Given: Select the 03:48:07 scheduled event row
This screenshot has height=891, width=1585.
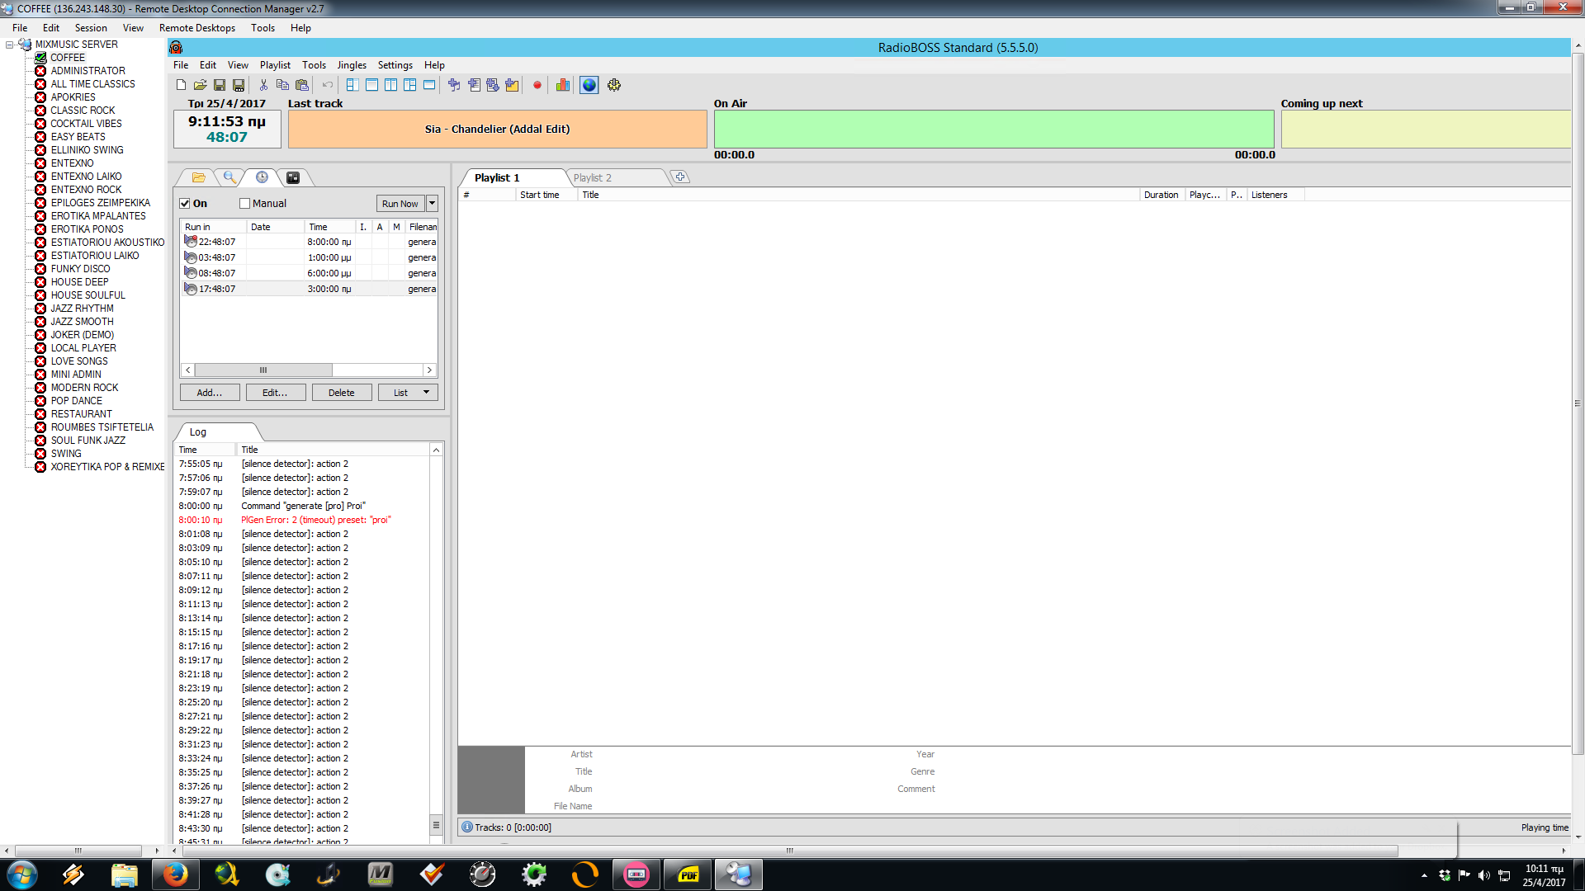Looking at the screenshot, I should pos(309,257).
